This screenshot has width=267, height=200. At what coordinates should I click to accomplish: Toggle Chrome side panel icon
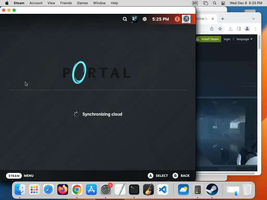(x=239, y=29)
